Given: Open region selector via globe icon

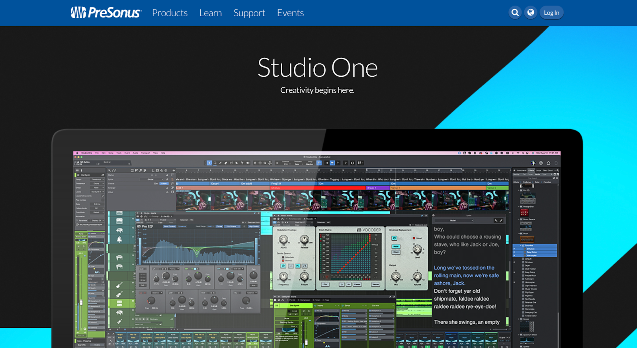Looking at the screenshot, I should tap(531, 13).
